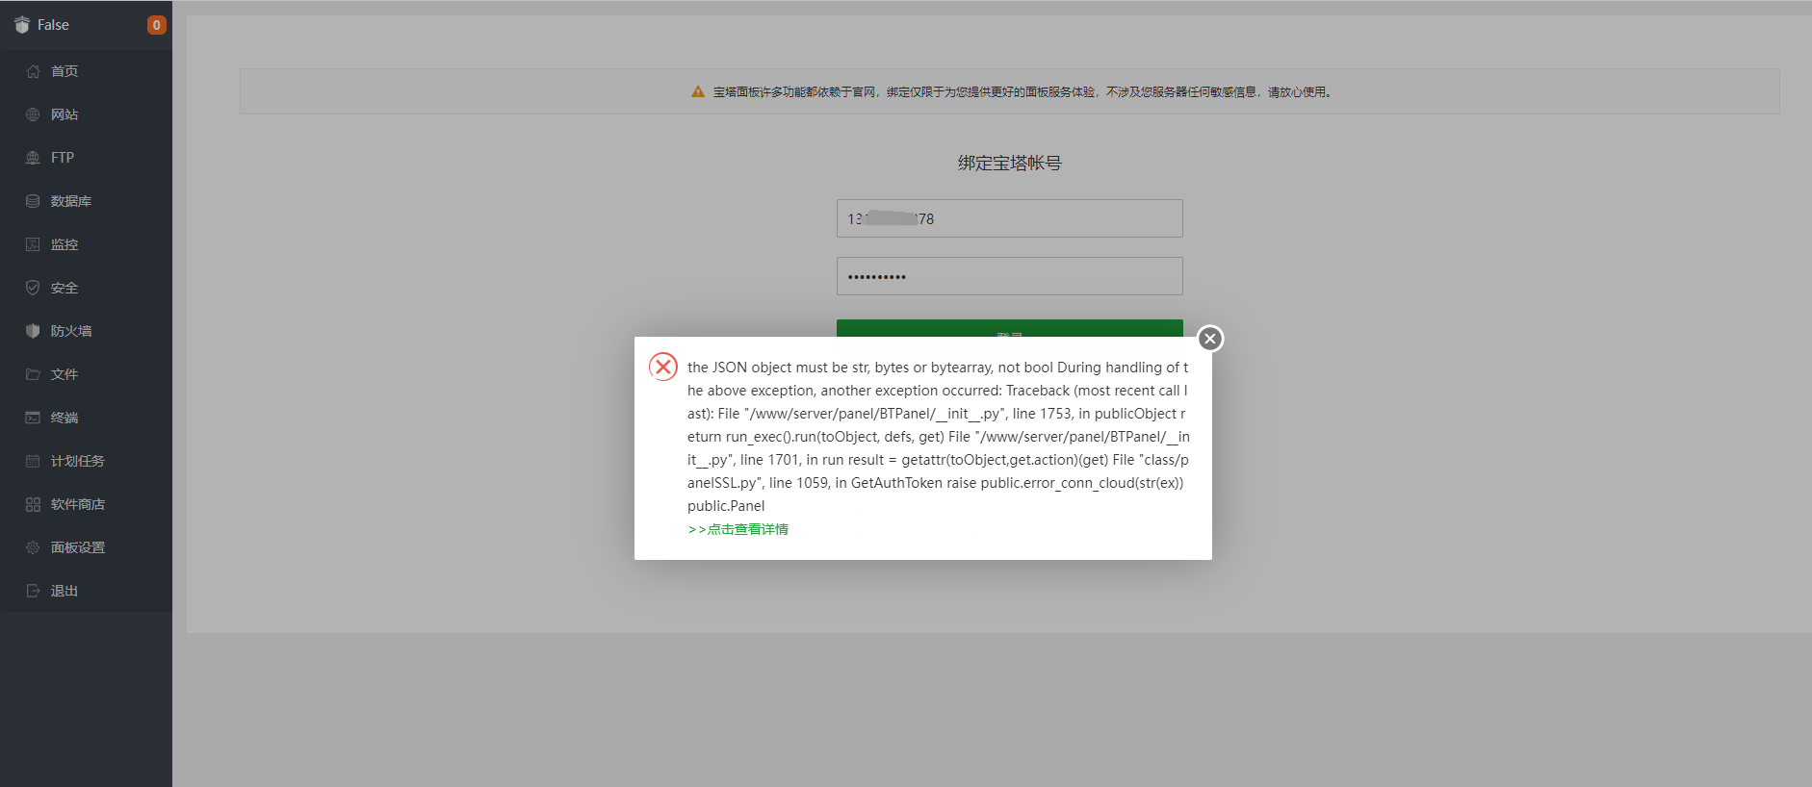Click the folder icon beside 文件

33,374
